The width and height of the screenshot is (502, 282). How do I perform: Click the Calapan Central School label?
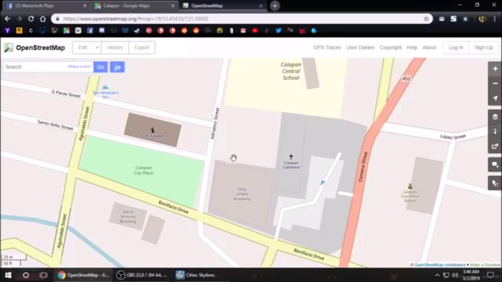click(291, 71)
